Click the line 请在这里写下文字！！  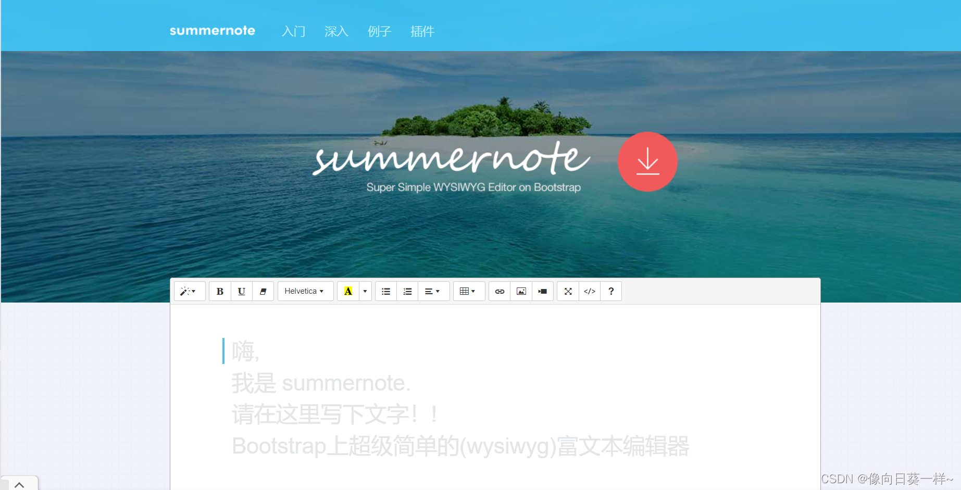click(335, 414)
